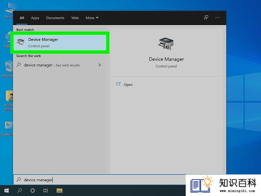261x196 pixels.
Task: Open the Windows Start button
Action: [x=6, y=191]
